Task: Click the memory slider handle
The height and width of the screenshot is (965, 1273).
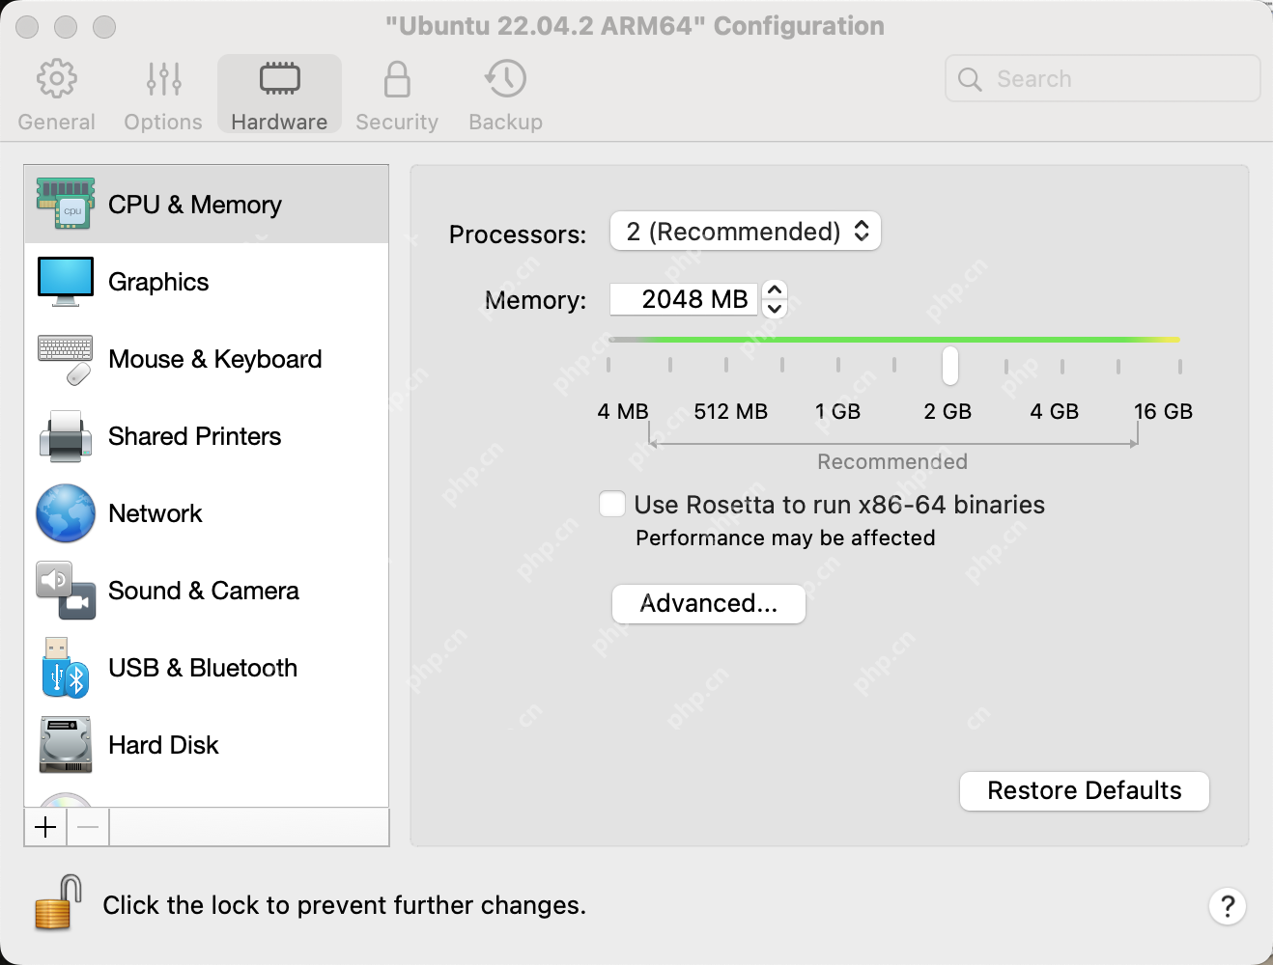Action: point(950,365)
